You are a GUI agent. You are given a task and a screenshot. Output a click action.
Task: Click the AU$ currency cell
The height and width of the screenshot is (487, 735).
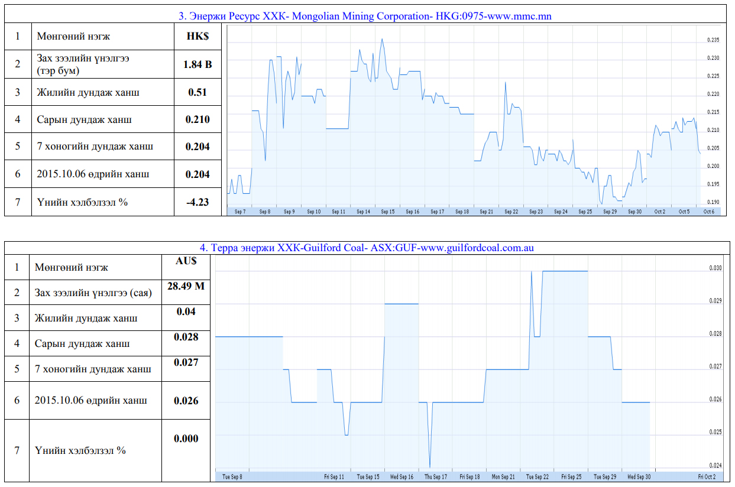[186, 261]
